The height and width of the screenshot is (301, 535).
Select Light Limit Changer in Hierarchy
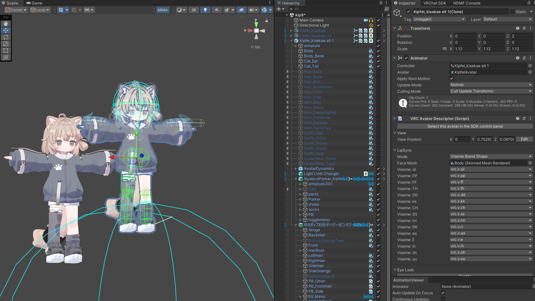[x=321, y=174]
